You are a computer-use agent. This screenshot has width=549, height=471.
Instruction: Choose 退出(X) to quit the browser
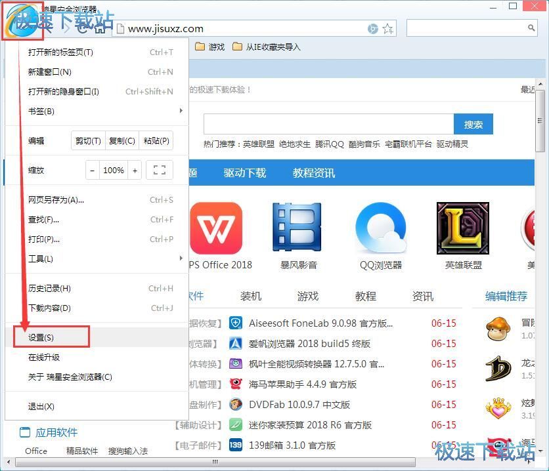[x=97, y=406]
